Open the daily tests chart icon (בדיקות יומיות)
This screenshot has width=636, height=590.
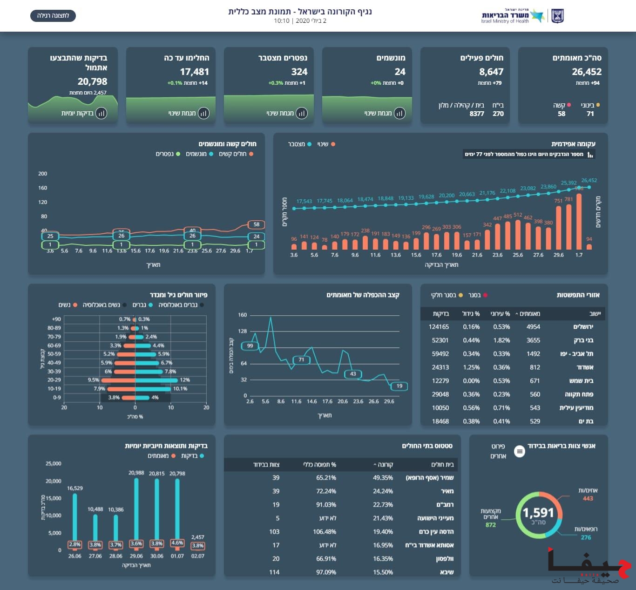tap(101, 113)
